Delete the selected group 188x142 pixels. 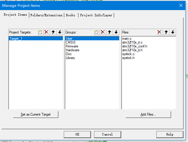coord(103,32)
